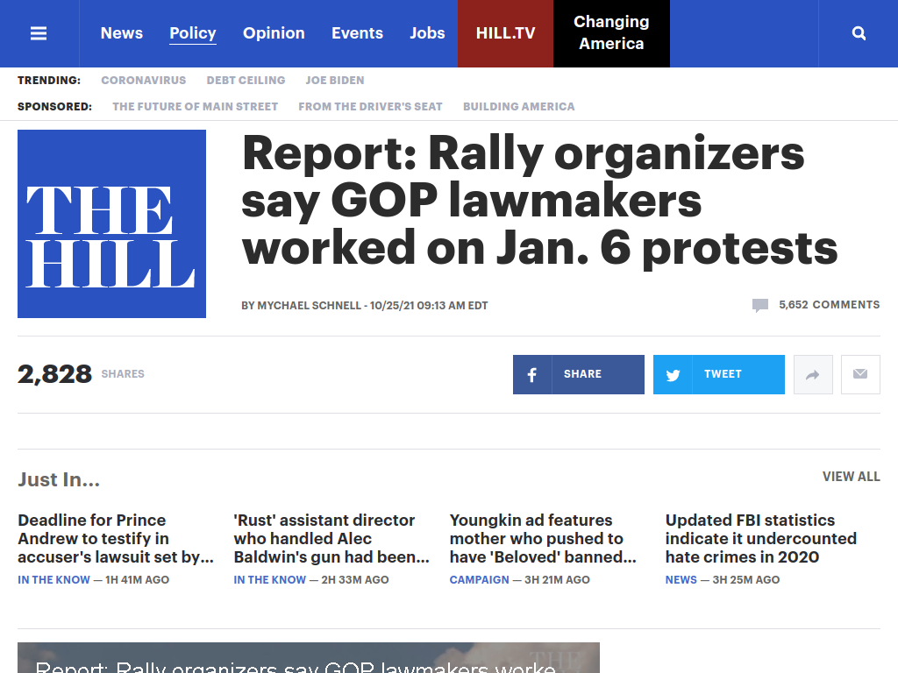Open the Changing America tab
The width and height of the screenshot is (898, 673).
[611, 33]
